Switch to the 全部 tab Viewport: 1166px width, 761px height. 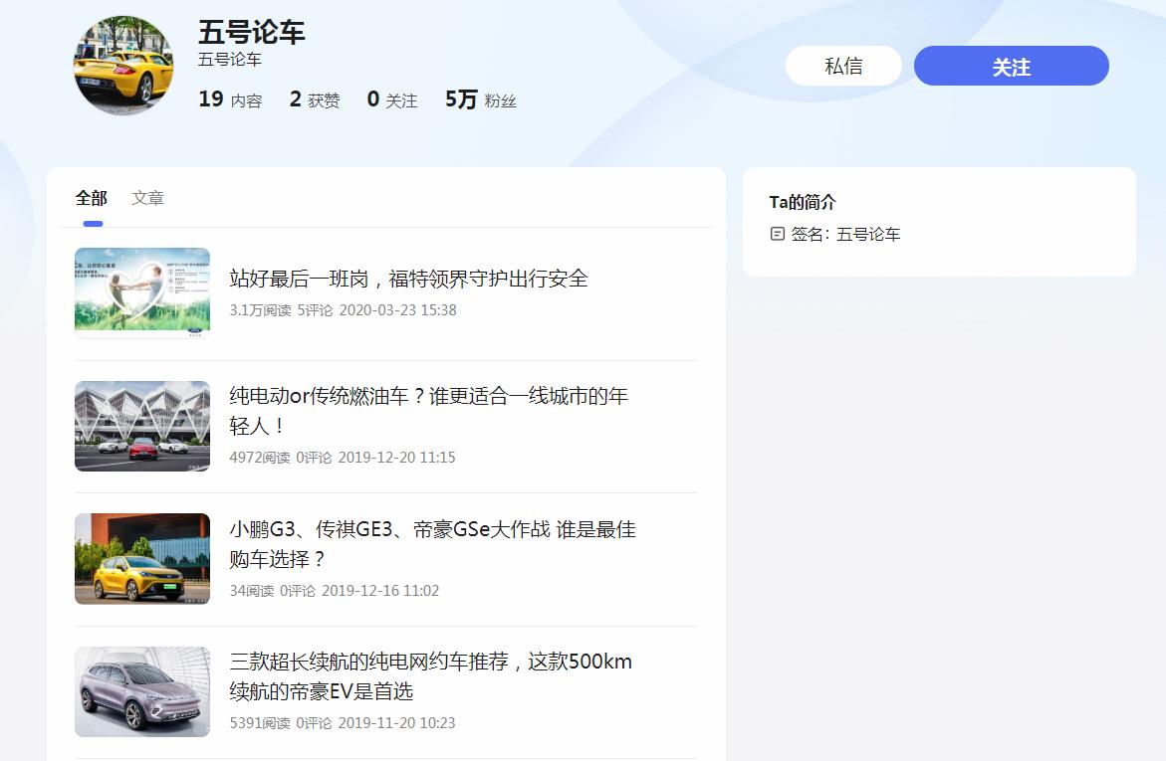point(92,198)
